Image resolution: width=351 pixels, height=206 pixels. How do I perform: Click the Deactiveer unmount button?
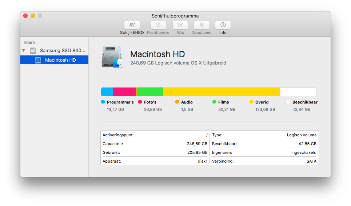tap(202, 25)
